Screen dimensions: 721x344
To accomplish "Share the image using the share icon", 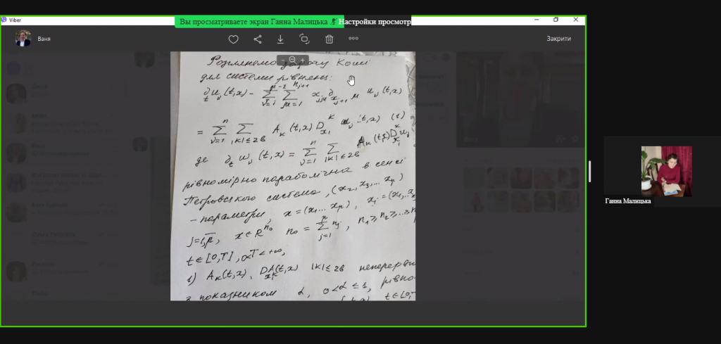I will [258, 39].
